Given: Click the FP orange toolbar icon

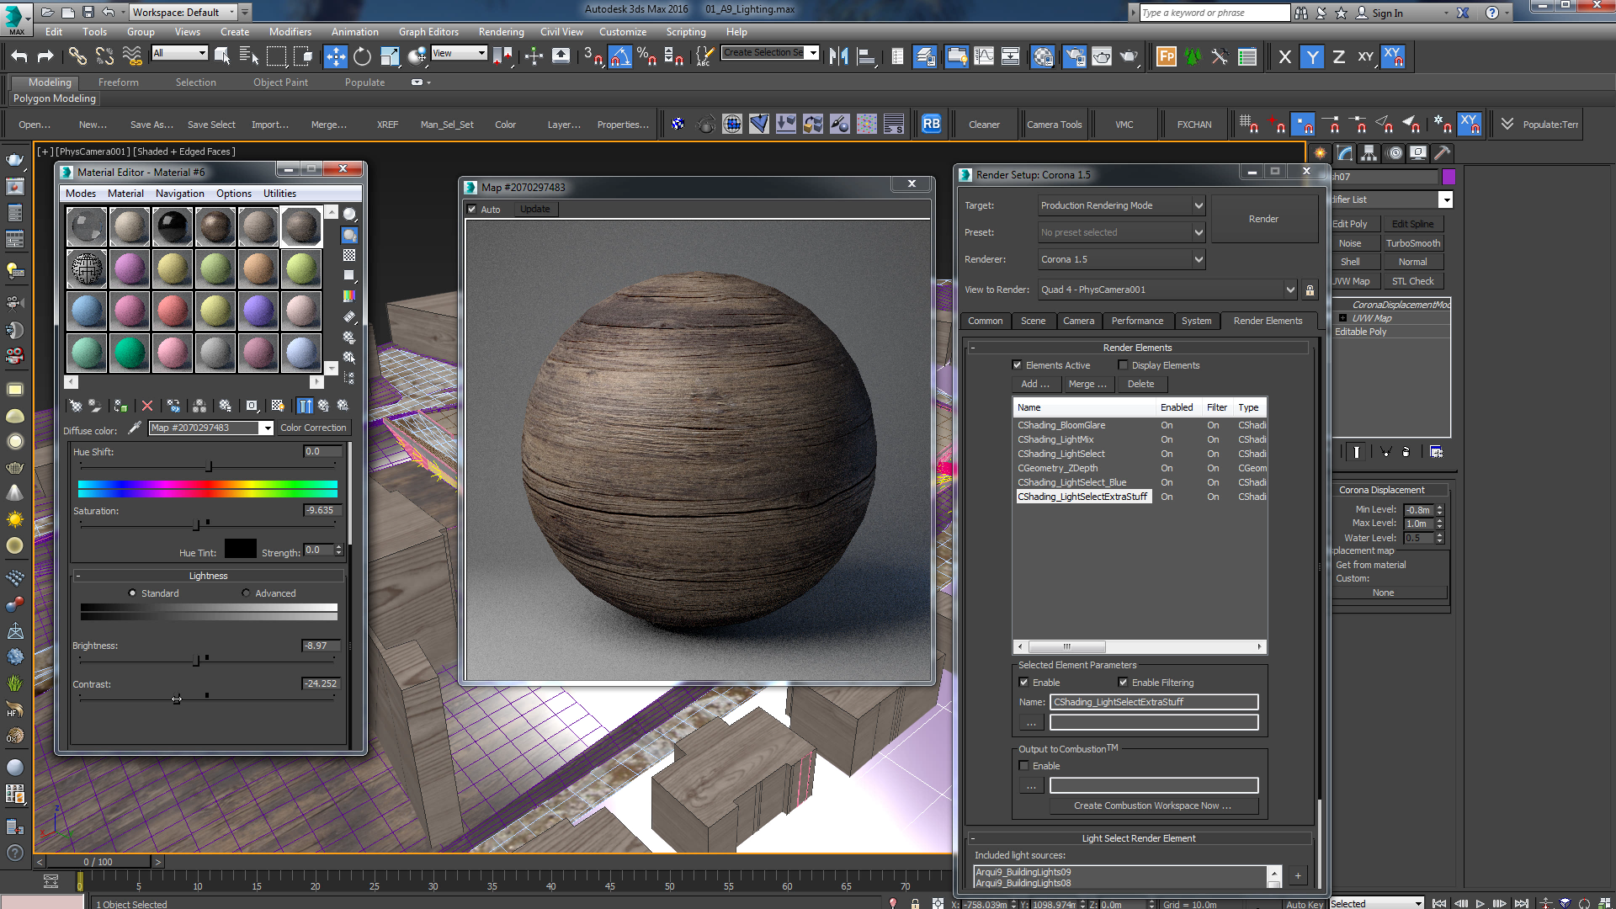Looking at the screenshot, I should tap(1166, 56).
